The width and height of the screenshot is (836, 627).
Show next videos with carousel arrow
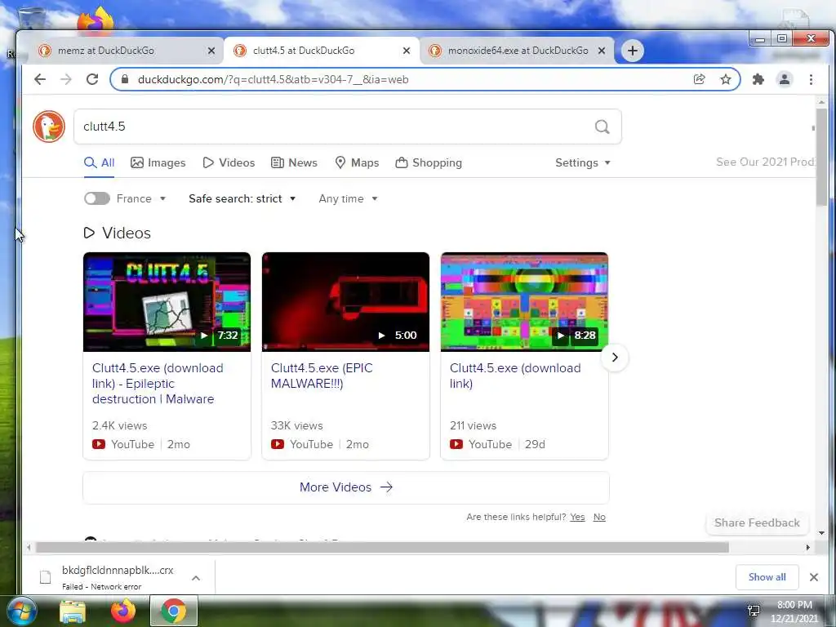615,358
